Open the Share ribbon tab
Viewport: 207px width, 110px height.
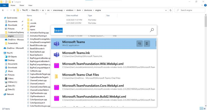click(x=22, y=5)
